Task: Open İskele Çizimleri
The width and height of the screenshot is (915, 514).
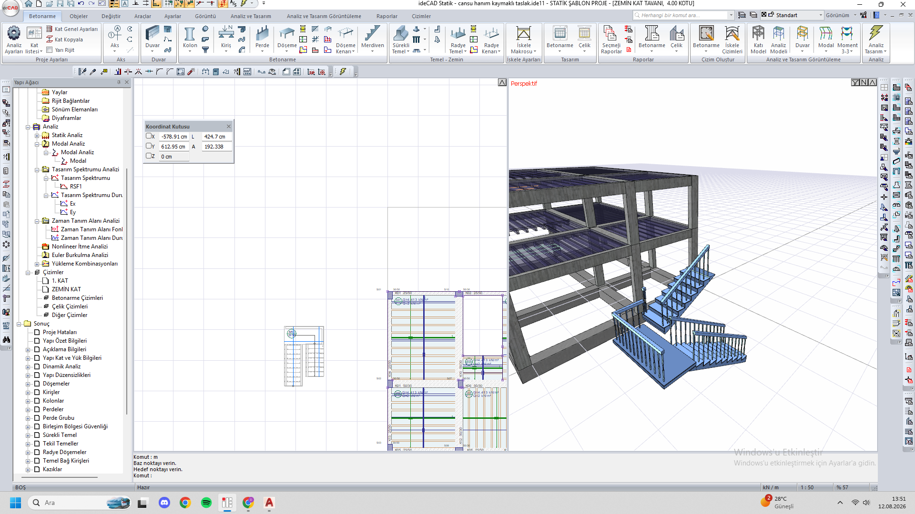Action: point(732,40)
